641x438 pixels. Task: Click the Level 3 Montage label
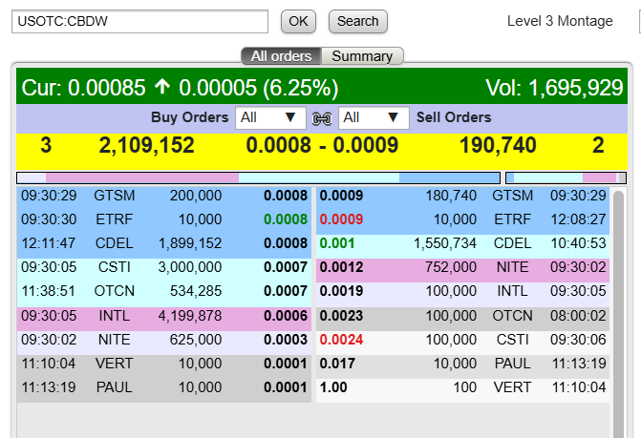pos(560,21)
